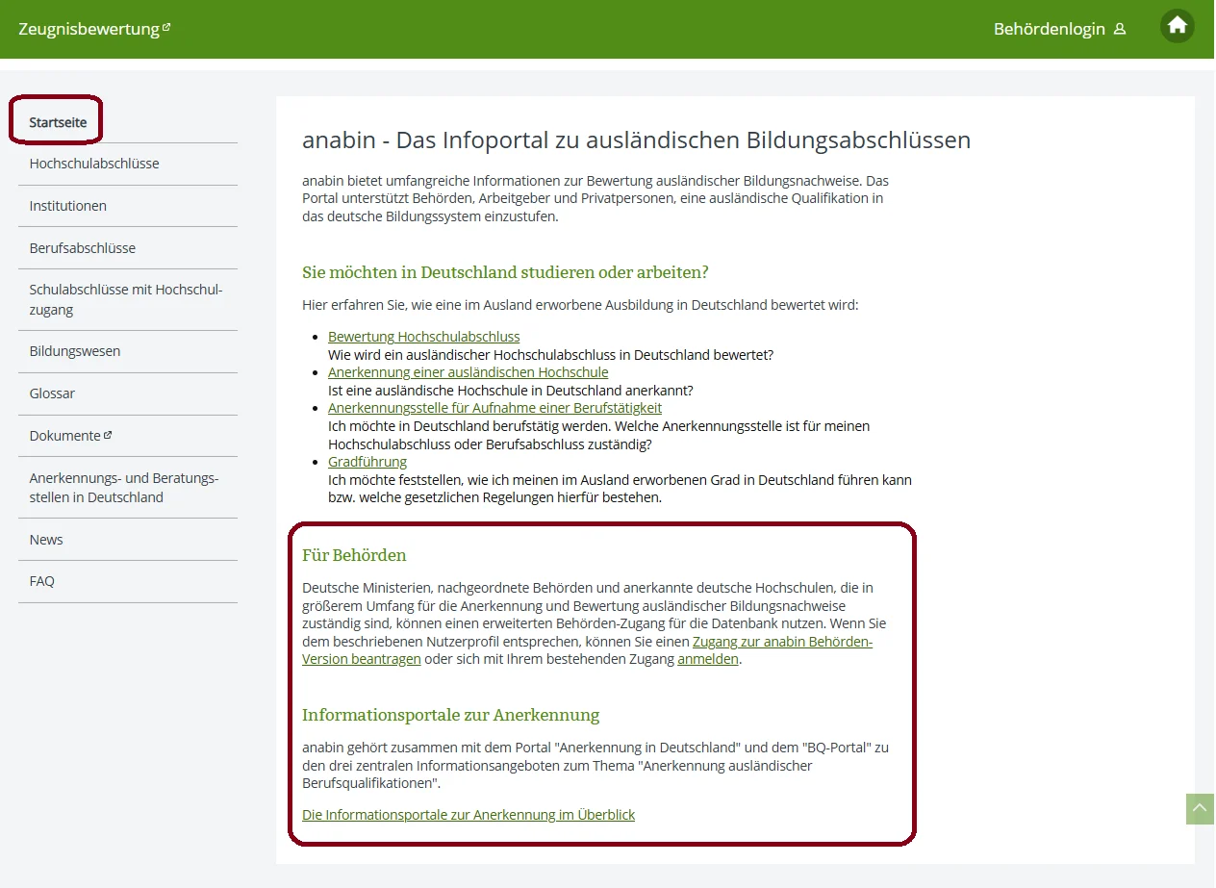This screenshot has width=1216, height=888.
Task: Click the Für Behörden heading
Action: 354,555
